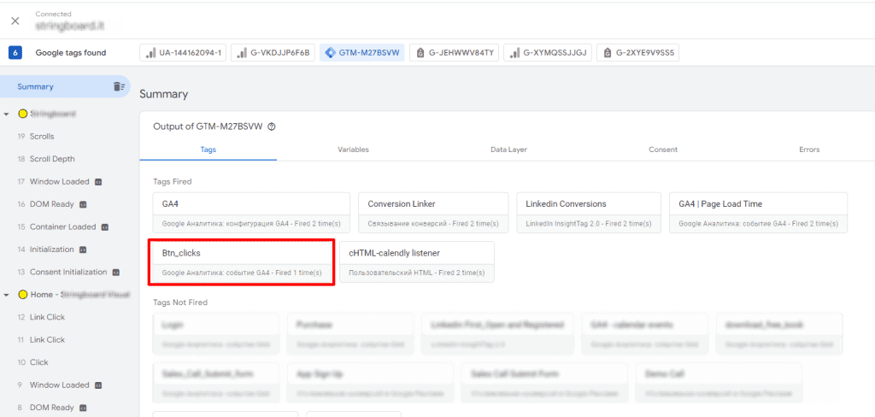Click the API icon beside 16 DOM Ready
Screen dimensions: 875x417
tap(83, 204)
